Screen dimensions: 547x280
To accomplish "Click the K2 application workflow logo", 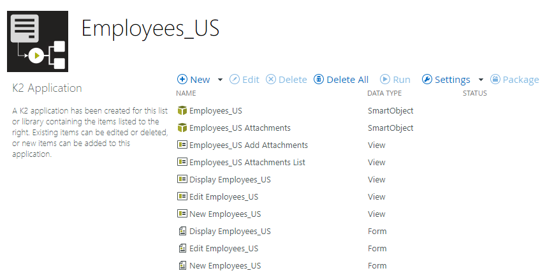I will pos(38,41).
